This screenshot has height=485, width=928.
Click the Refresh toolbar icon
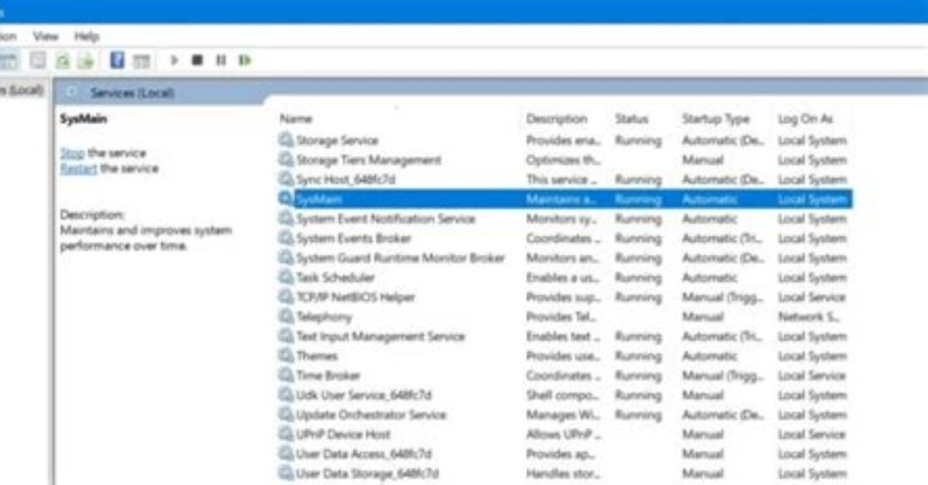click(x=63, y=60)
